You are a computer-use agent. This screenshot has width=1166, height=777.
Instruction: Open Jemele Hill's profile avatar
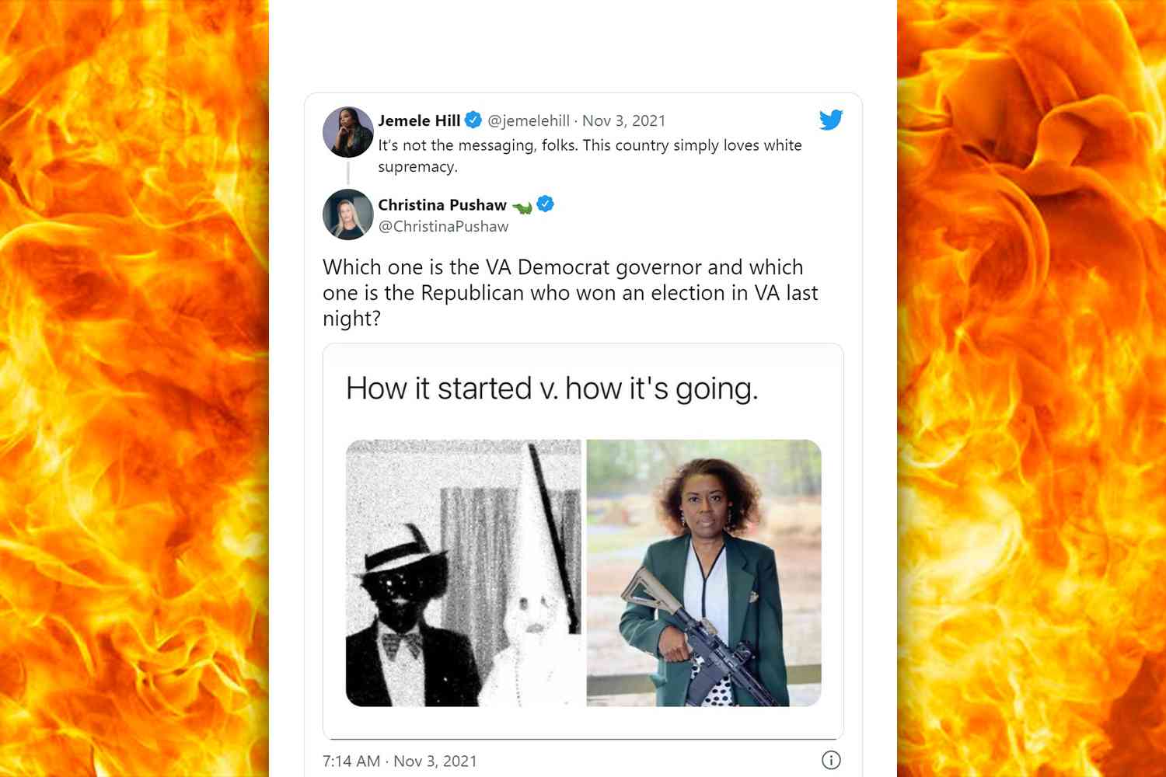348,132
